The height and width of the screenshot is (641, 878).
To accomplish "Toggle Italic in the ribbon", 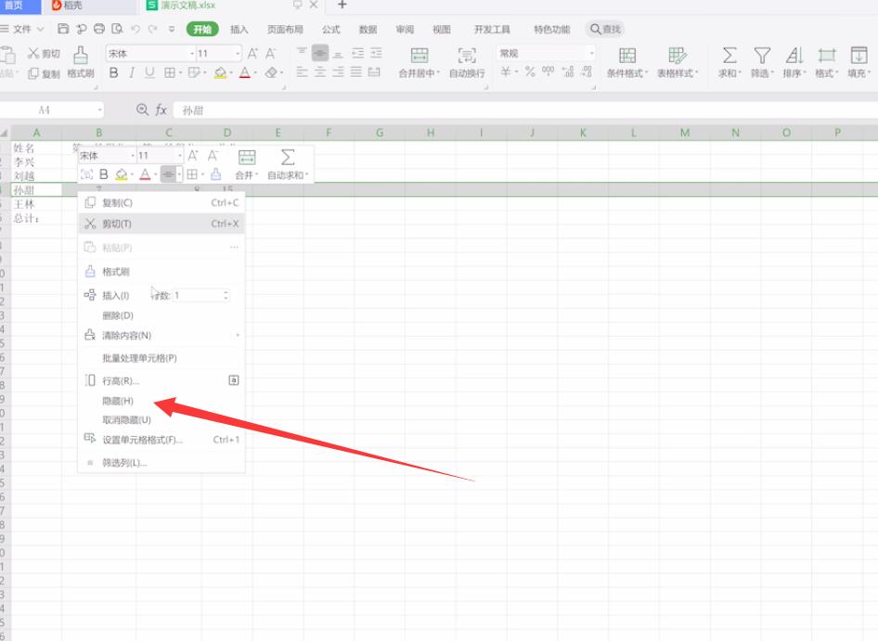I will click(x=132, y=72).
